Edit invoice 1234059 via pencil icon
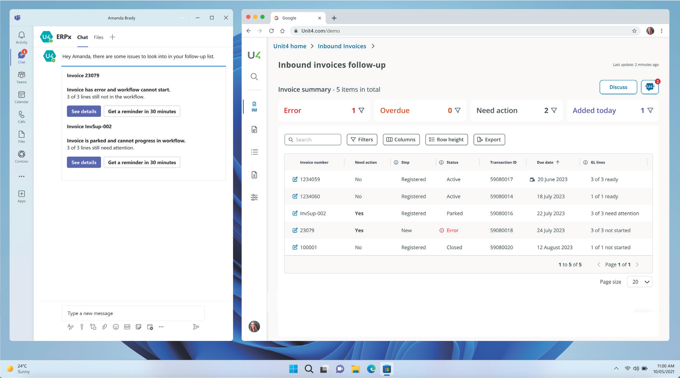This screenshot has height=378, width=680. click(295, 179)
